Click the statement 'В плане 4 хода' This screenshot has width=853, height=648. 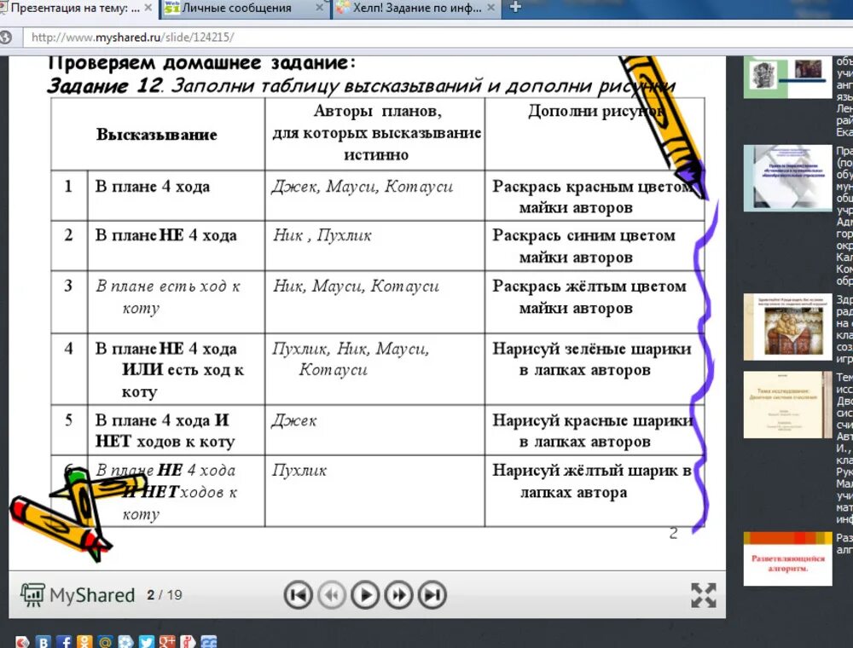153,187
